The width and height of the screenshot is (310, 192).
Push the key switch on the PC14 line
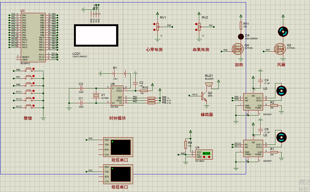coord(29,99)
